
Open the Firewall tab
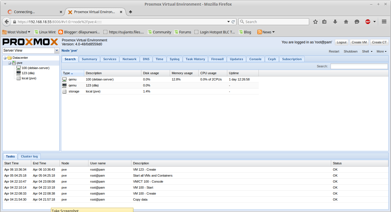pyautogui.click(x=217, y=59)
